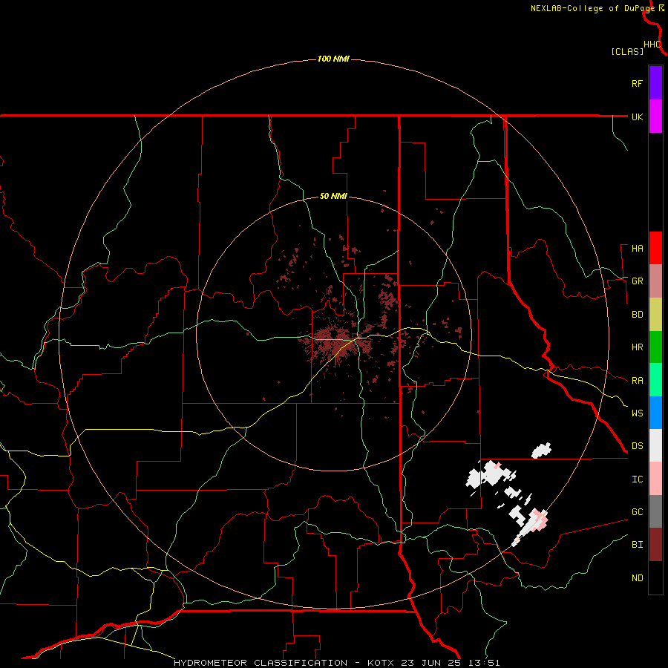Screen dimensions: 668x668
Task: Click the WS legend label
Action: (x=637, y=413)
